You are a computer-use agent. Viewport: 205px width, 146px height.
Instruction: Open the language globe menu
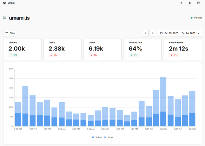(x=190, y=3)
